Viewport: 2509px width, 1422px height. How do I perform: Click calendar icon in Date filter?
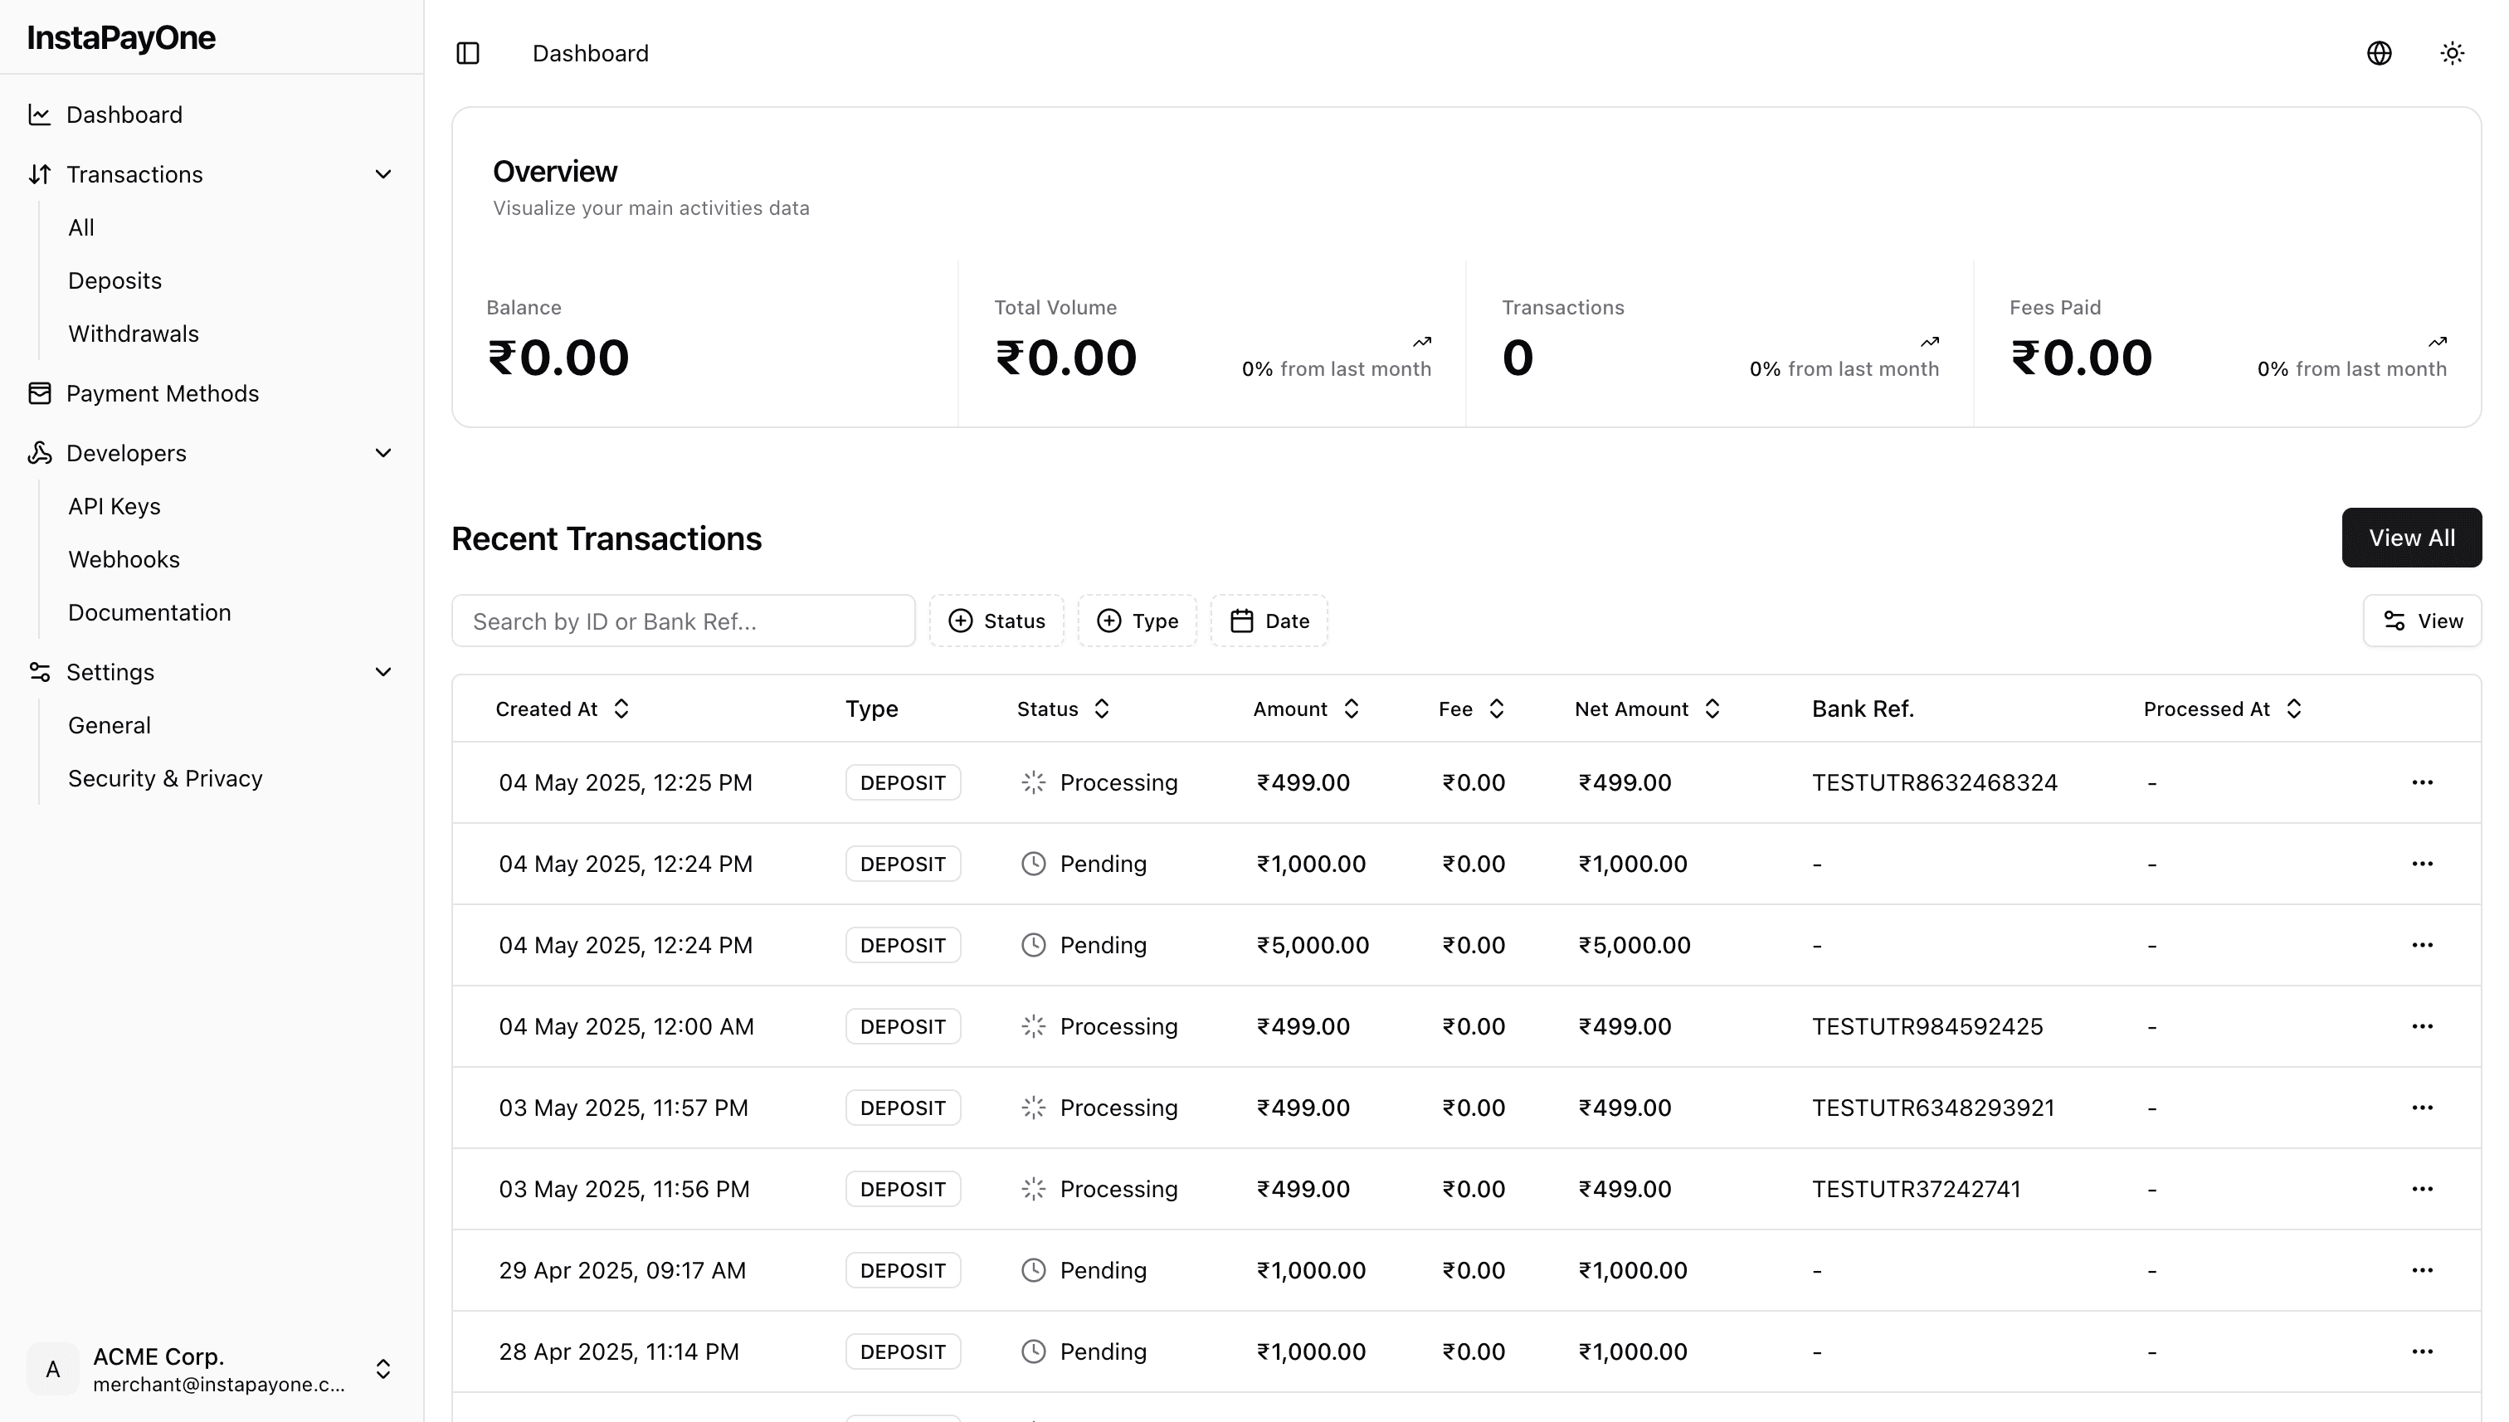coord(1241,621)
